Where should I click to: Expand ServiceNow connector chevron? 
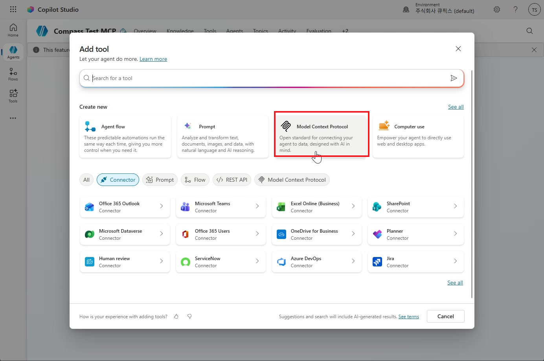pyautogui.click(x=257, y=261)
